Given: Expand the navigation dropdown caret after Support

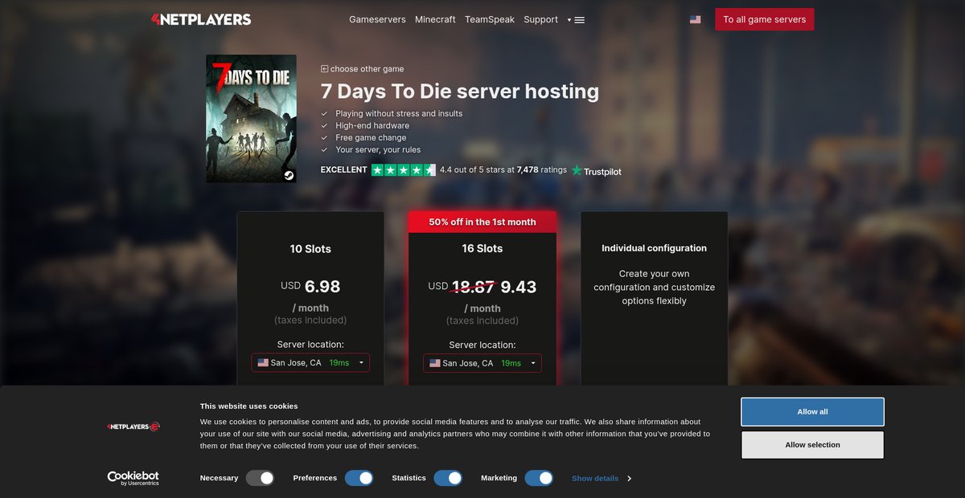Looking at the screenshot, I should [569, 20].
